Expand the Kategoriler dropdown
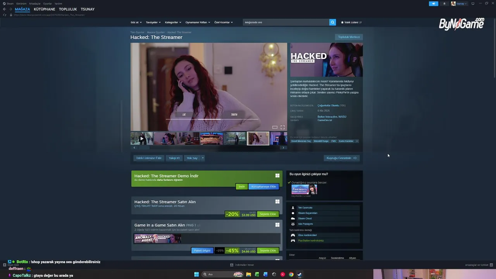 [173, 22]
